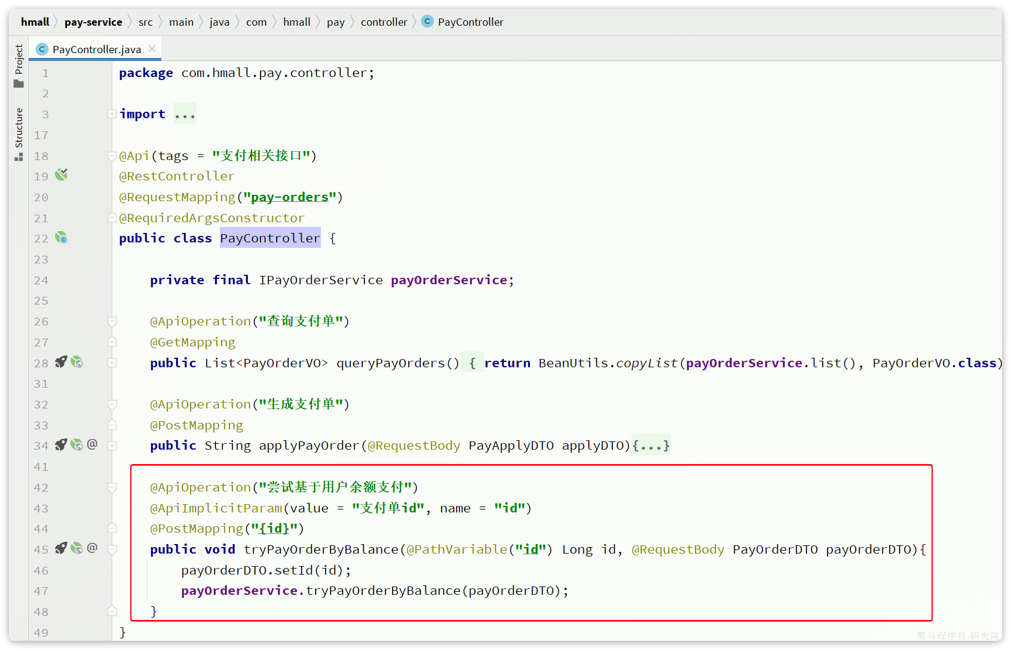Expand the folded queryPayOrders method on line 28
1011x651 pixels.
[112, 363]
